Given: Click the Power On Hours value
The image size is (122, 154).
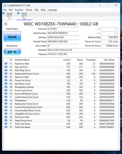Looking at the screenshot, I should pyautogui.click(x=110, y=46).
